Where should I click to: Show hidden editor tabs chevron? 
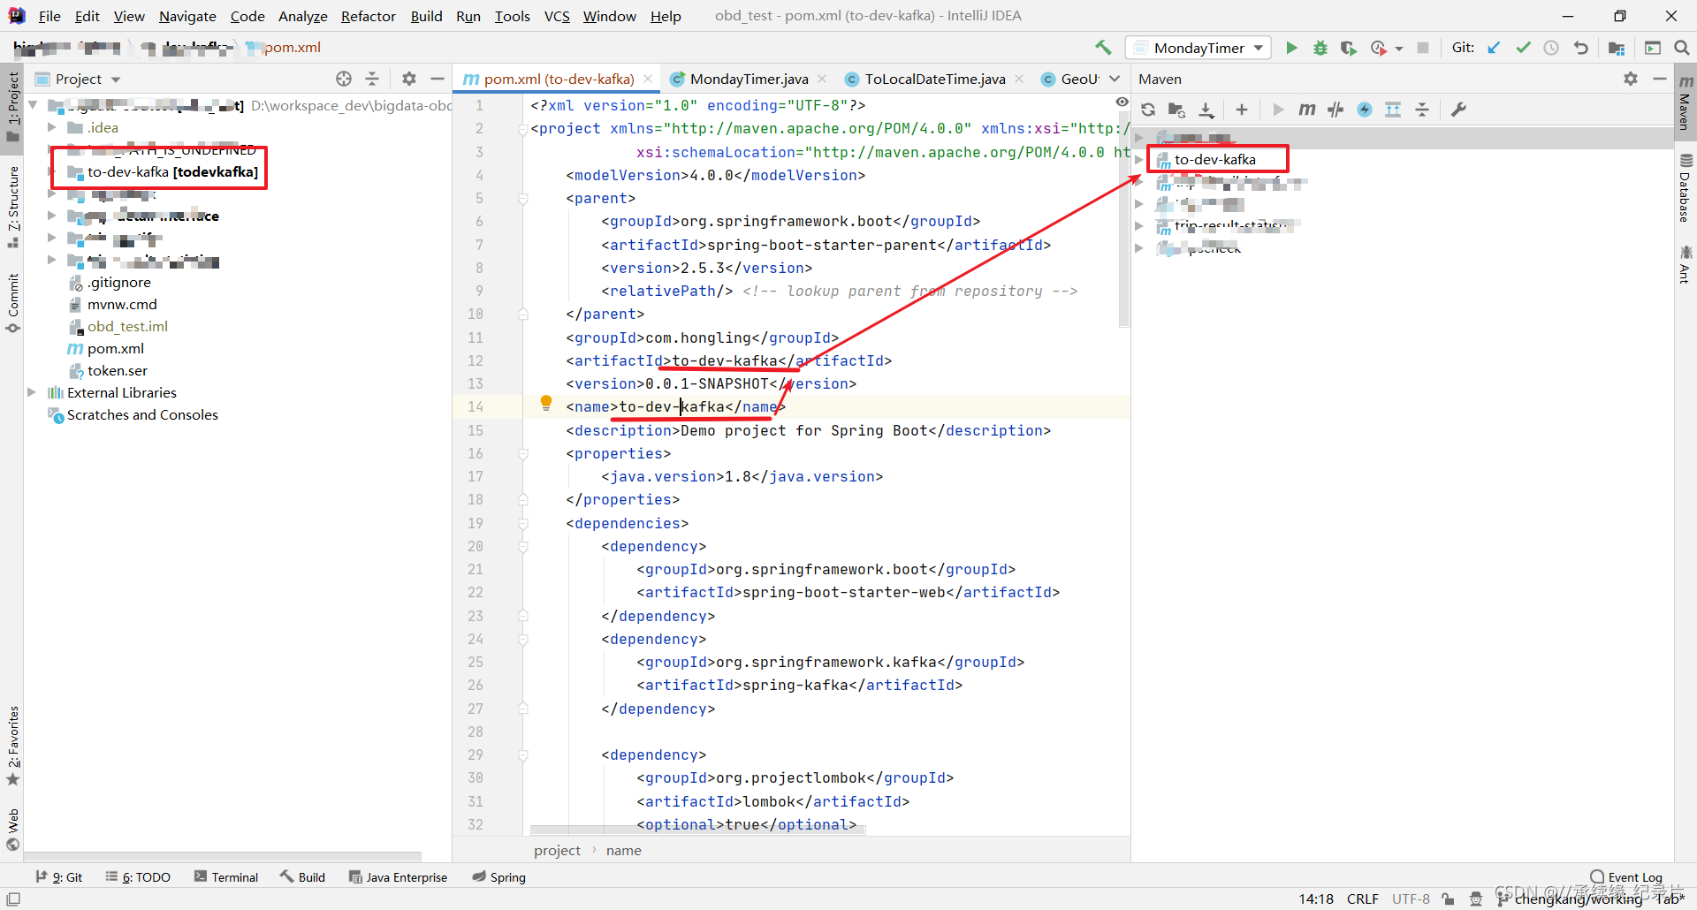[x=1115, y=79]
